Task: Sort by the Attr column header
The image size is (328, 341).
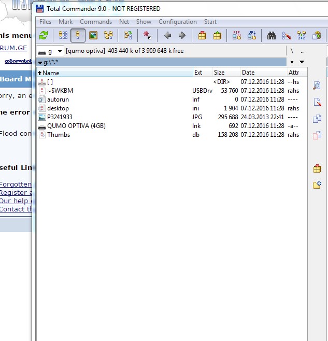Action: pyautogui.click(x=297, y=73)
